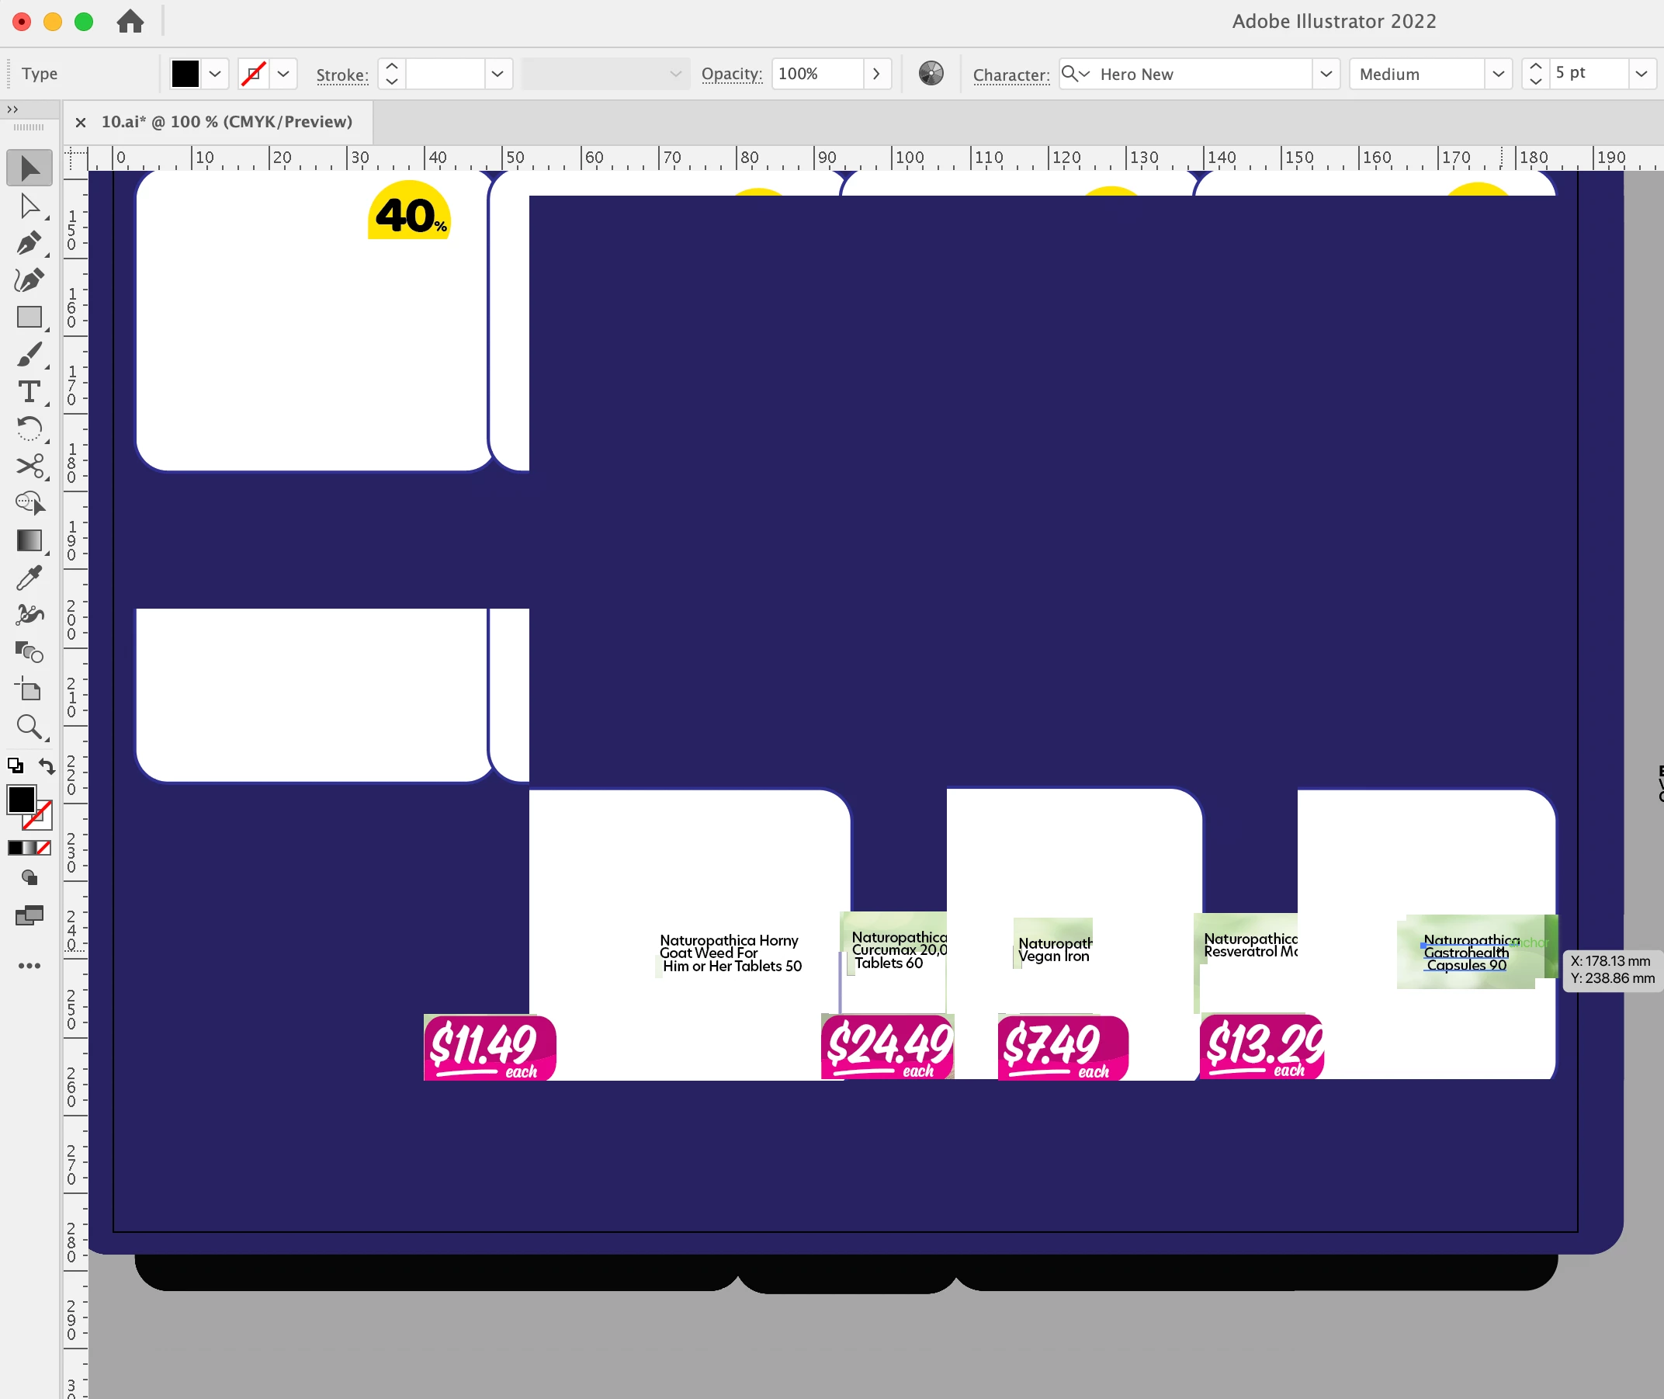Choose the Scissors tool
Image resolution: width=1664 pixels, height=1399 pixels.
click(29, 467)
